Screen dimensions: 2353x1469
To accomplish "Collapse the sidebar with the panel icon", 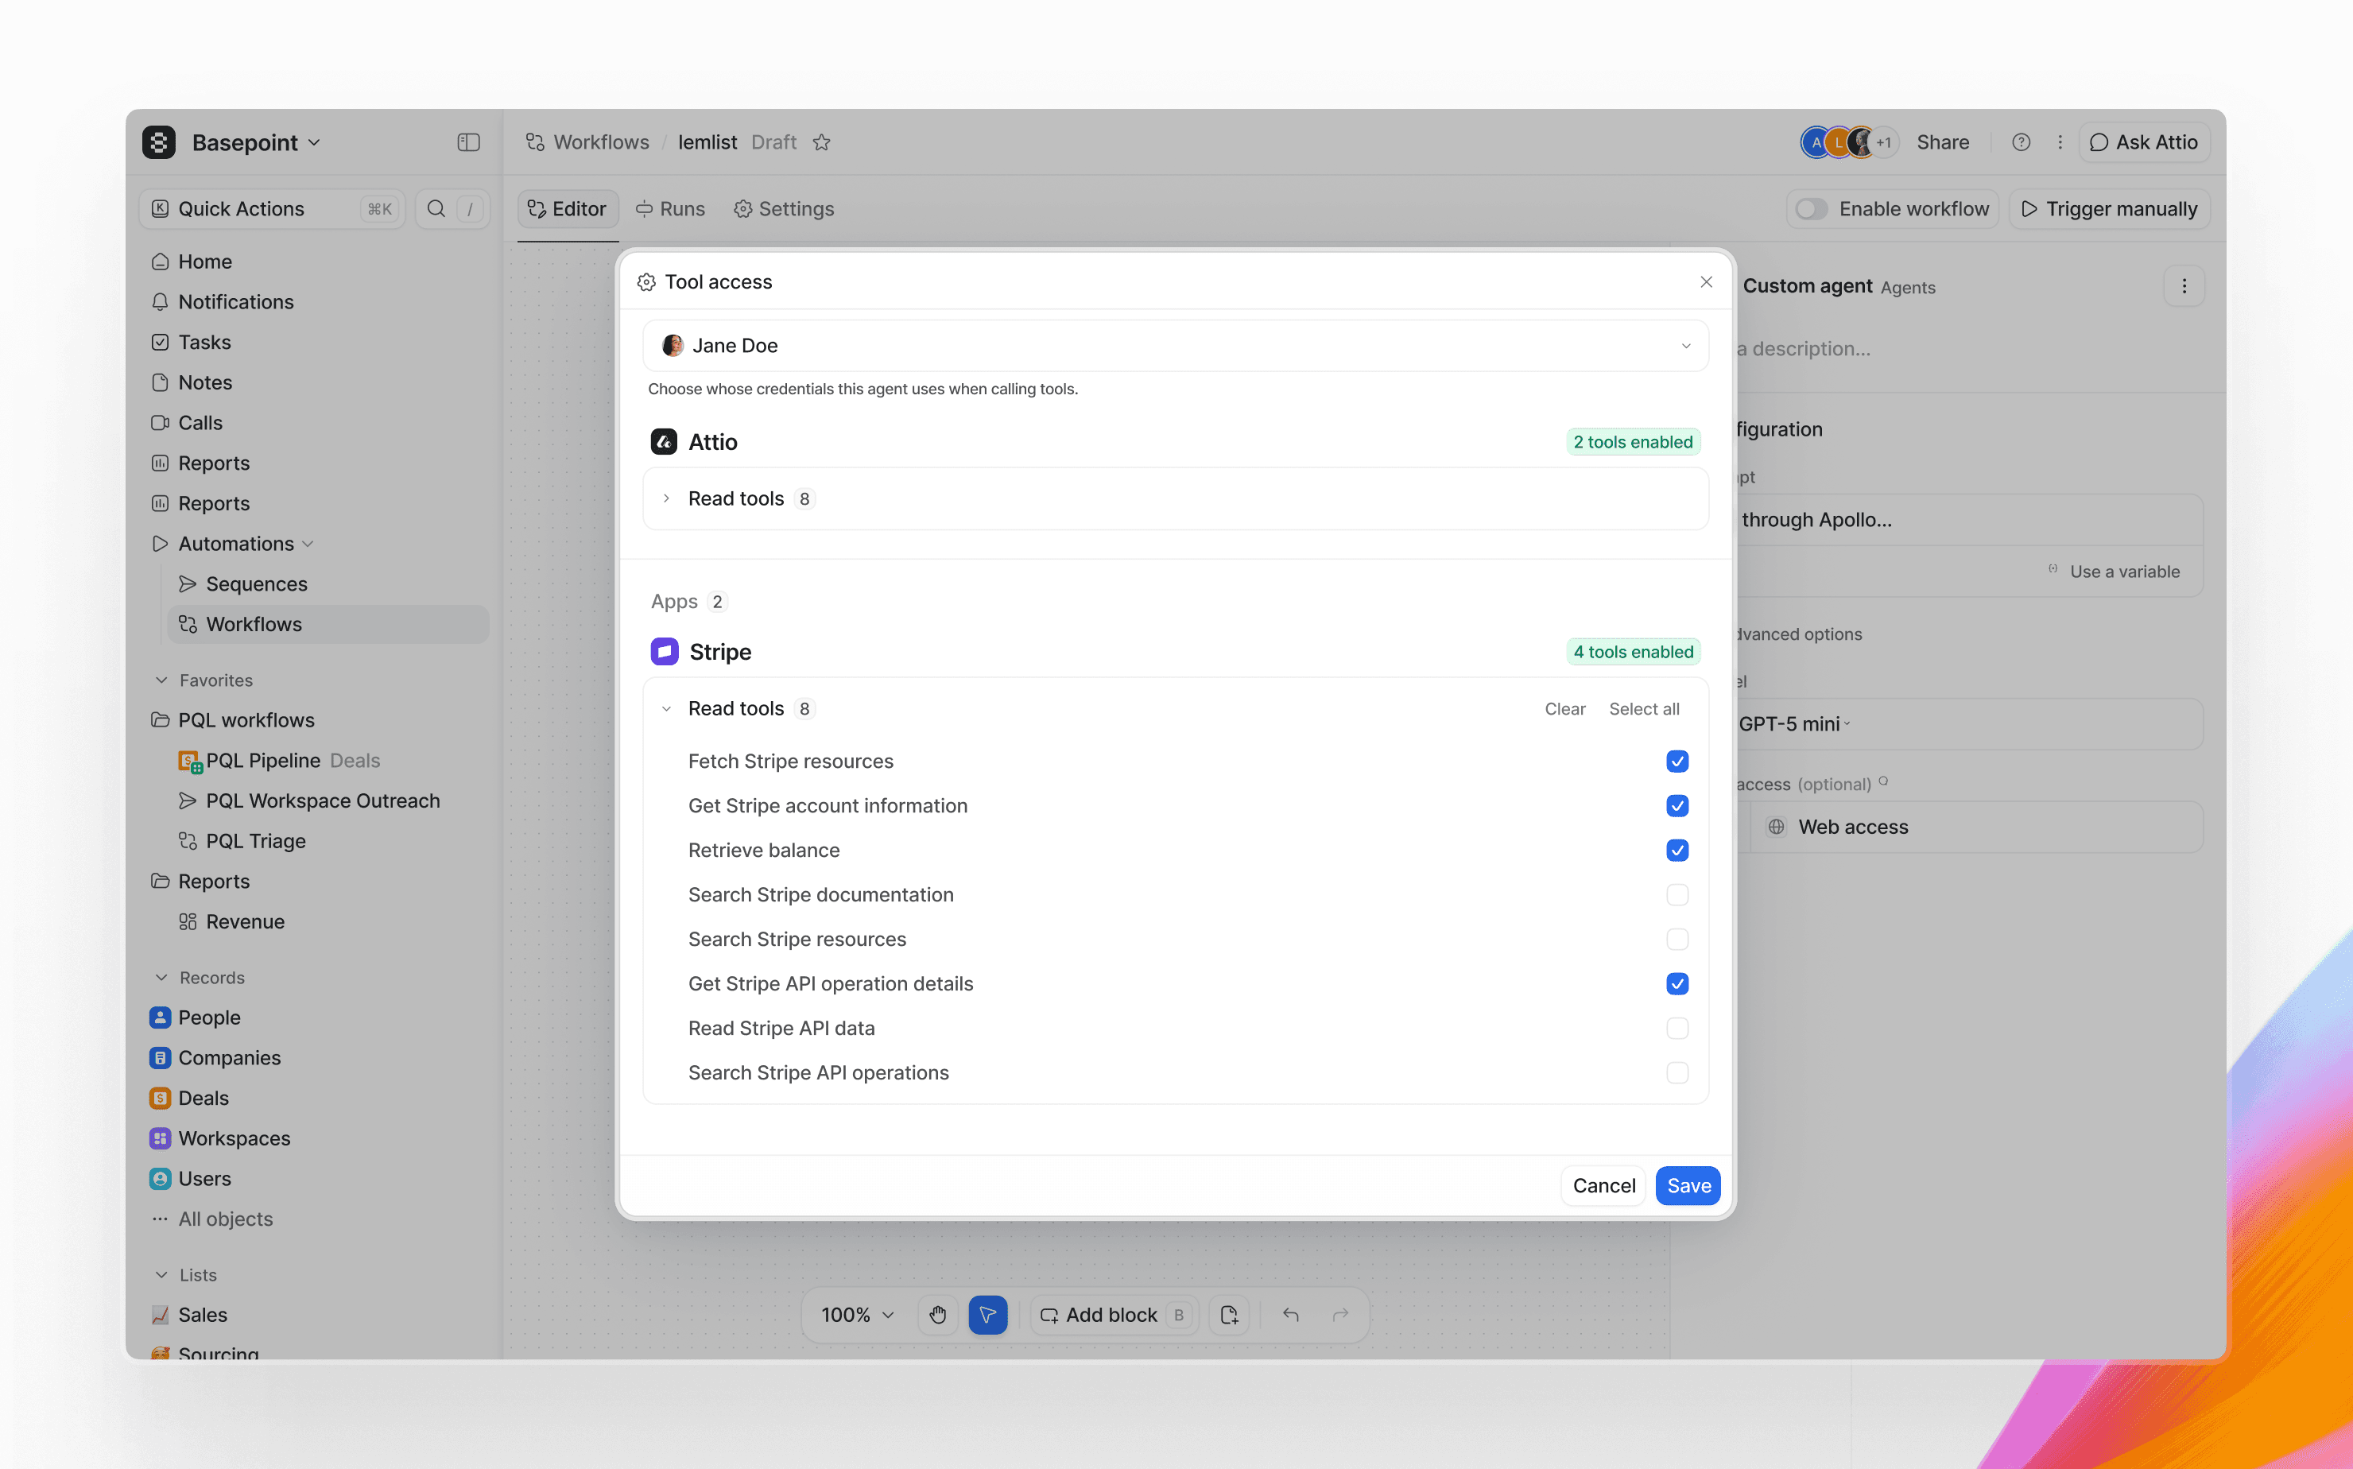I will coord(468,141).
